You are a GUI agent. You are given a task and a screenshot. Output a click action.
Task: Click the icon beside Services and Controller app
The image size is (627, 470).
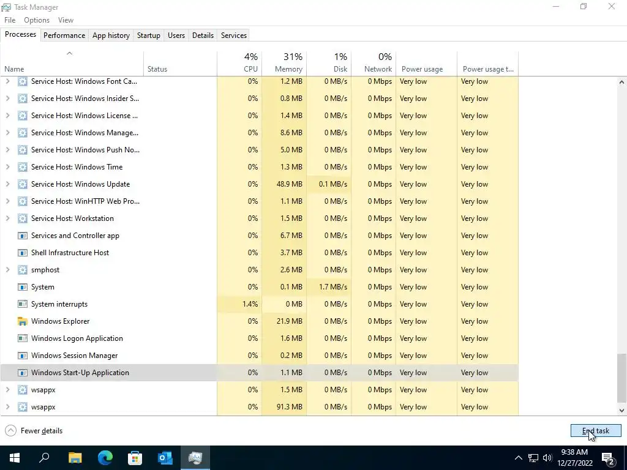[23, 236]
